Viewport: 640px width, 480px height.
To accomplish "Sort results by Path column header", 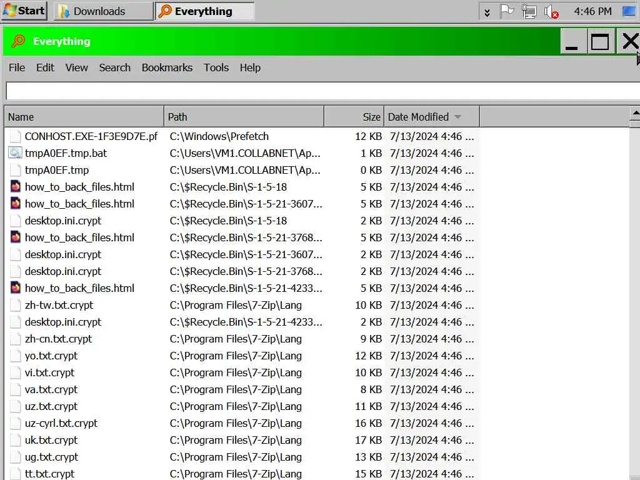I will click(x=244, y=117).
